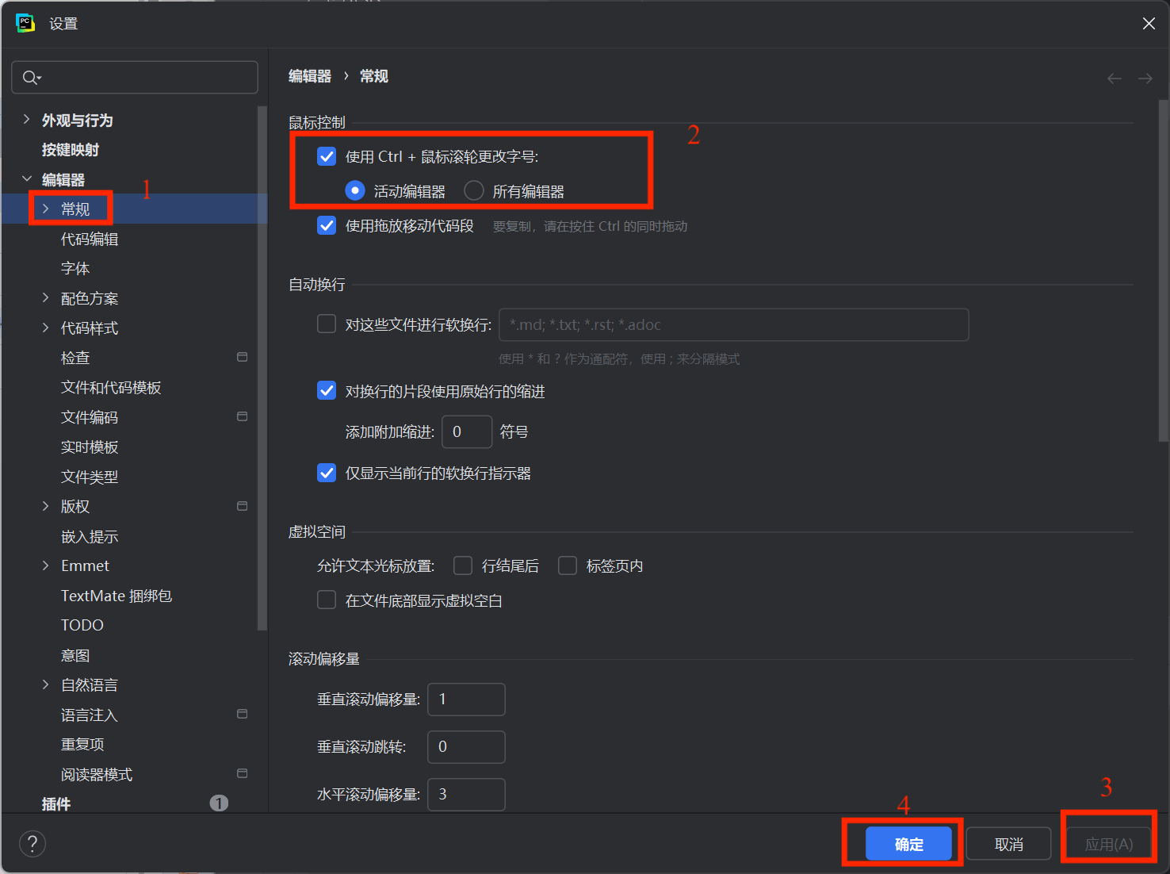This screenshot has width=1170, height=874.
Task: Click the 确定 button
Action: click(908, 844)
